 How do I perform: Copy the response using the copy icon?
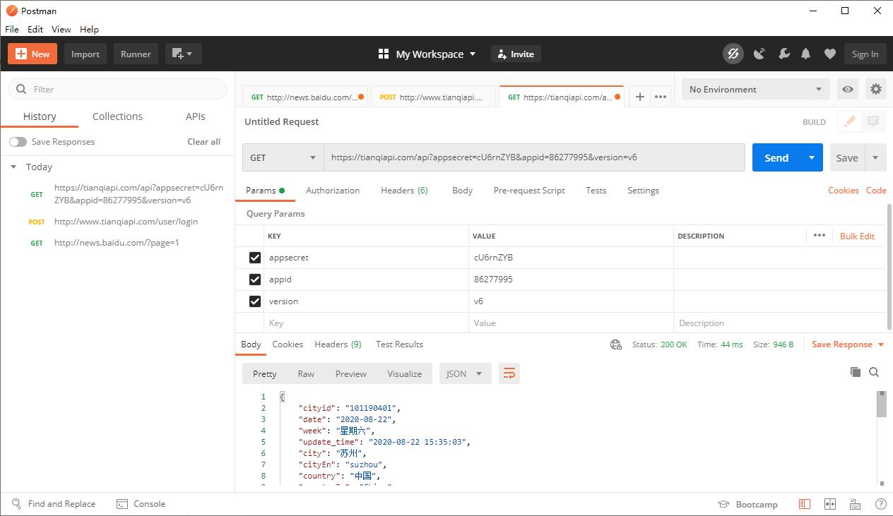(x=855, y=372)
